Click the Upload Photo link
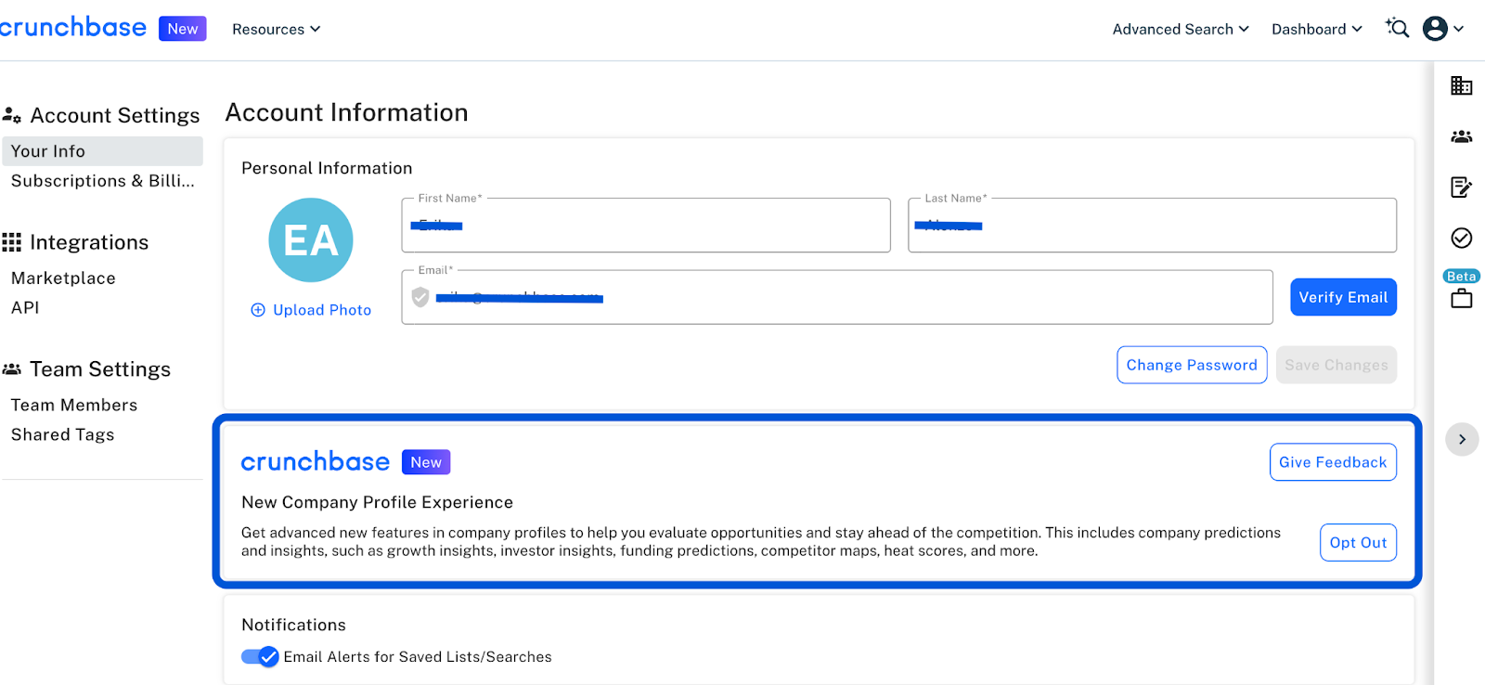The image size is (1485, 685). [311, 310]
